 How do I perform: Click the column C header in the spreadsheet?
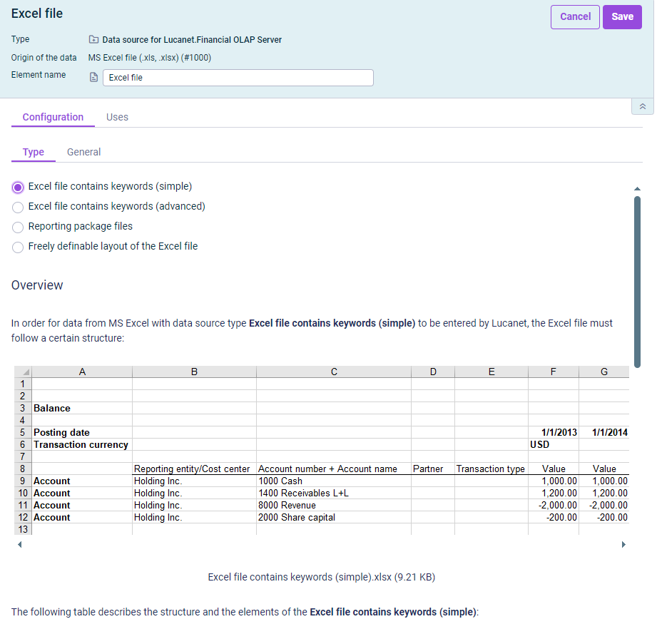[334, 372]
